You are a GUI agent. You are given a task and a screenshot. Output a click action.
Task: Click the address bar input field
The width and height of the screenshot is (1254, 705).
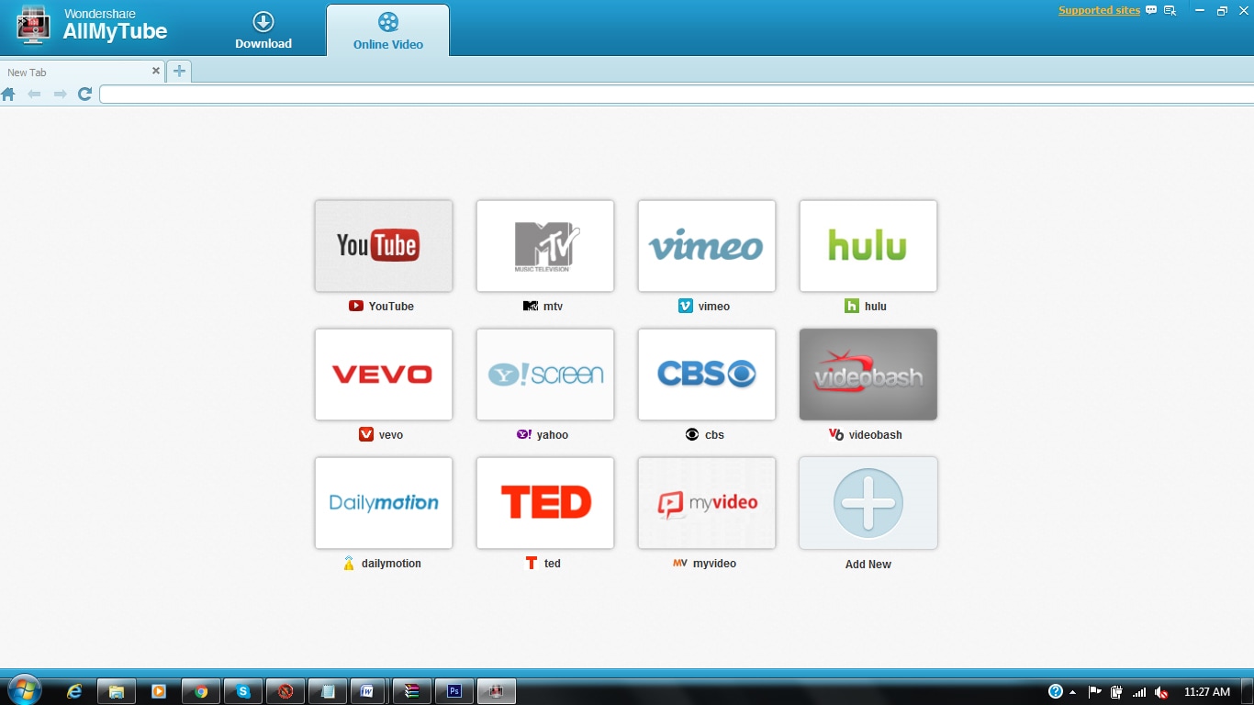tap(677, 95)
